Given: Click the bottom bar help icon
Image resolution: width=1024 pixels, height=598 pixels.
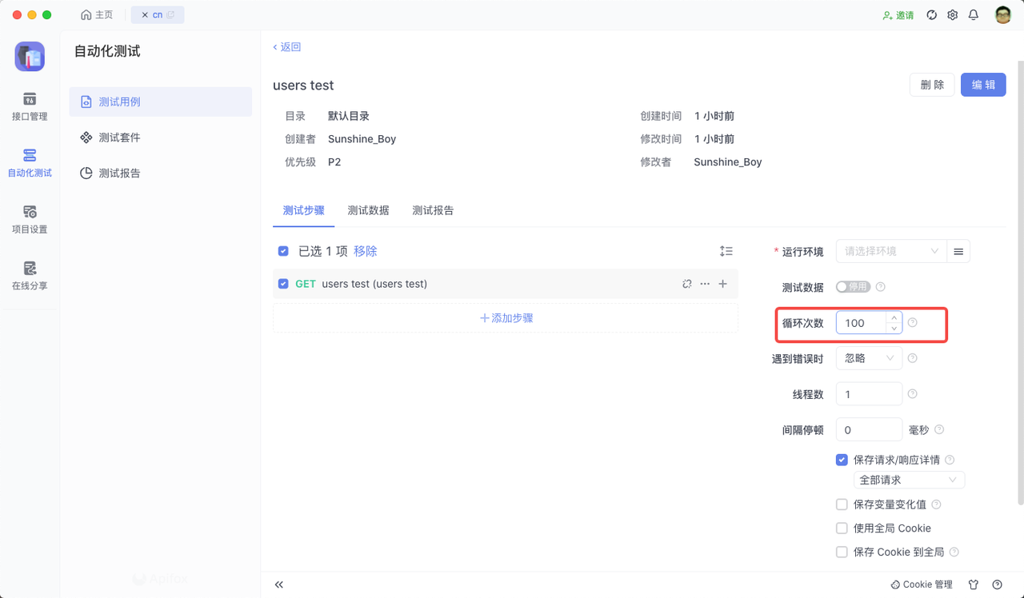Looking at the screenshot, I should (x=997, y=584).
